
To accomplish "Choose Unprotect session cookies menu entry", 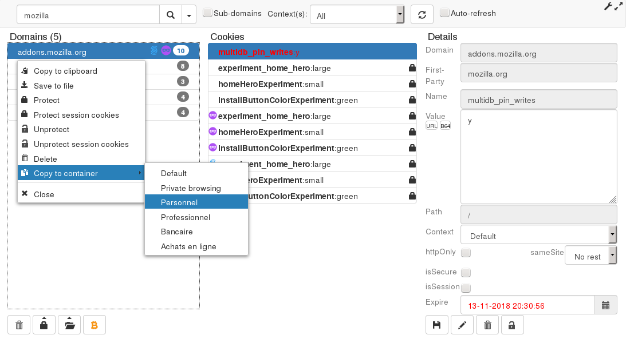I will point(81,144).
